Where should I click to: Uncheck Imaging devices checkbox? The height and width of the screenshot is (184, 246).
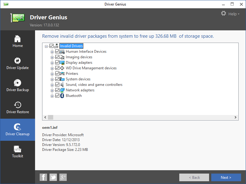click(57, 57)
